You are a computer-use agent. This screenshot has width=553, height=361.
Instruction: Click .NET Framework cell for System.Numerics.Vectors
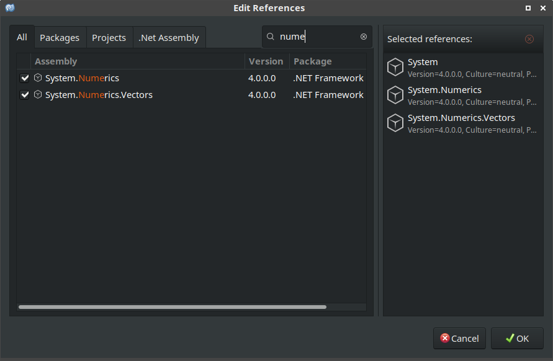[x=328, y=95]
